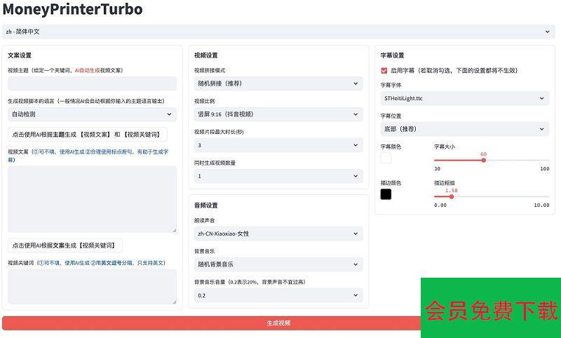
Task: Click the 字幕设置 section heading
Action: (393, 55)
